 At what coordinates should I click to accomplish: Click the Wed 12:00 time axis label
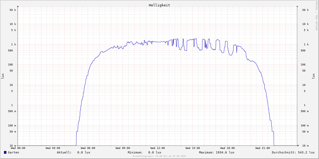158,148
